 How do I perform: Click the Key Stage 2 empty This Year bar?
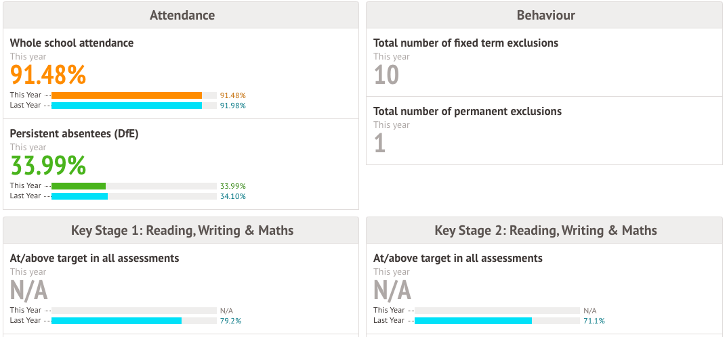click(x=497, y=311)
